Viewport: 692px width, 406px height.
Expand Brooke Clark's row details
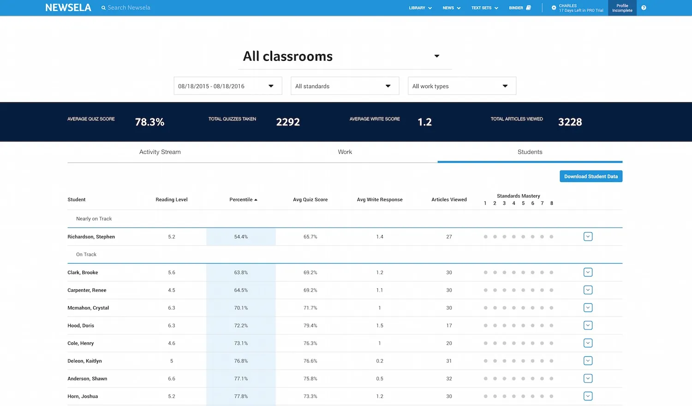tap(588, 272)
